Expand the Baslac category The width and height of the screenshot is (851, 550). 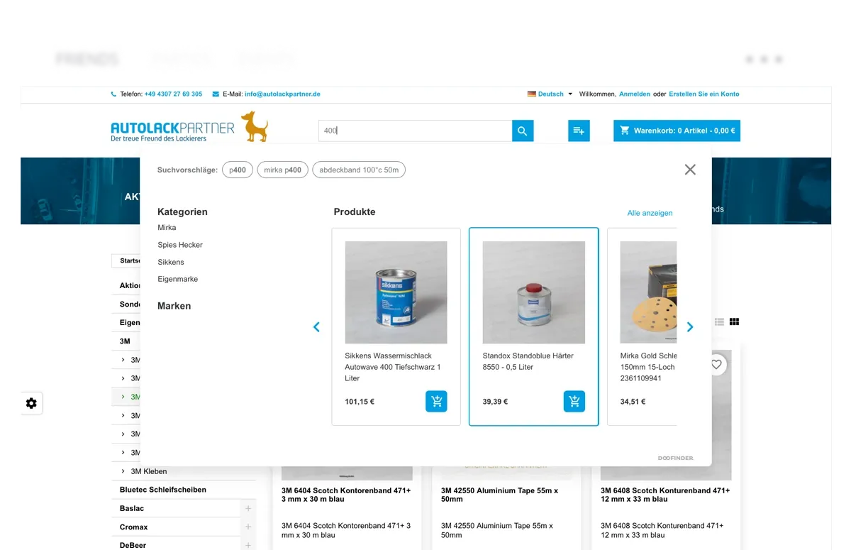coord(248,508)
